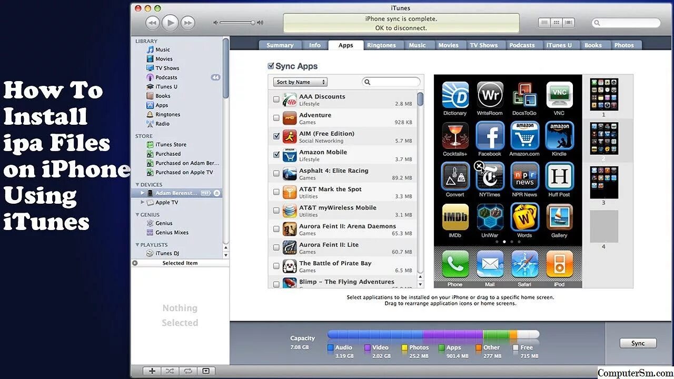Select the VNC app icon

(x=559, y=95)
